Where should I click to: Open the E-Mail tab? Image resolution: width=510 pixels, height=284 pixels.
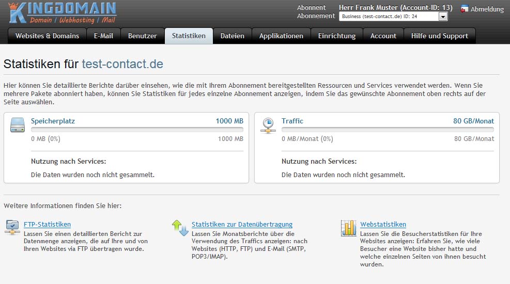pyautogui.click(x=103, y=36)
